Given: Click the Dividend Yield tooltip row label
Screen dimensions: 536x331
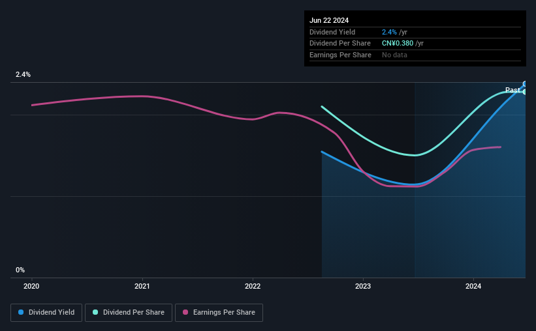Looking at the screenshot, I should coord(332,32).
